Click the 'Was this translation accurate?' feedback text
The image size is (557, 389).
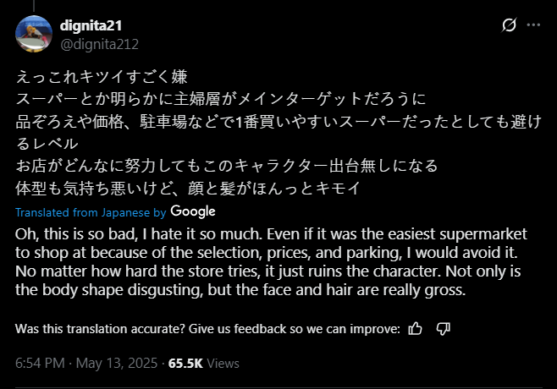pyautogui.click(x=207, y=328)
